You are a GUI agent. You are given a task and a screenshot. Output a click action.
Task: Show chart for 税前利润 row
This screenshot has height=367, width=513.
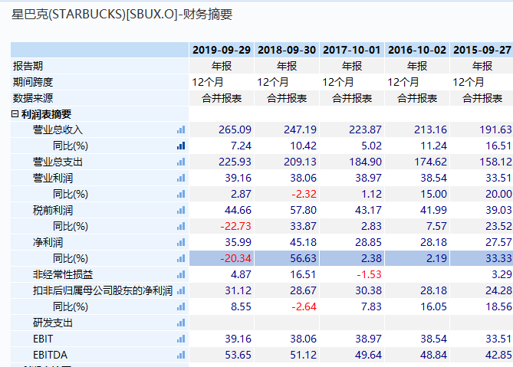[181, 210]
